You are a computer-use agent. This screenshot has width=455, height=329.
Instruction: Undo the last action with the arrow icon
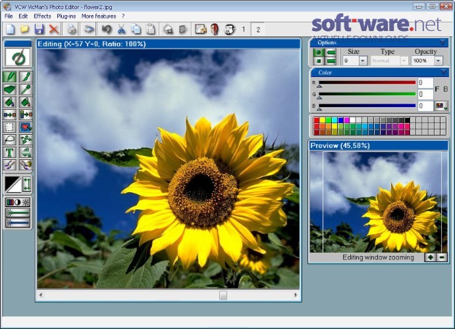[x=107, y=29]
